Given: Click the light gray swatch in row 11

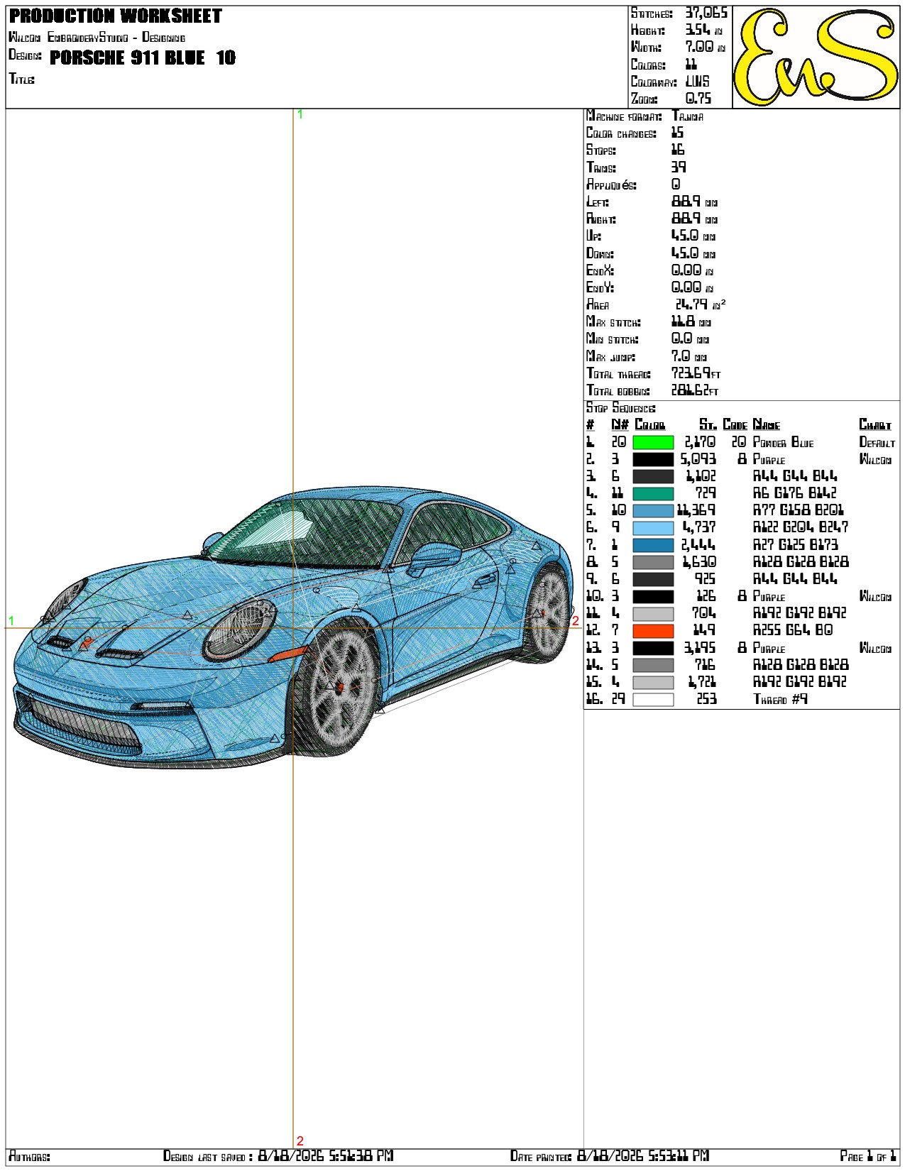Looking at the screenshot, I should pyautogui.click(x=653, y=613).
